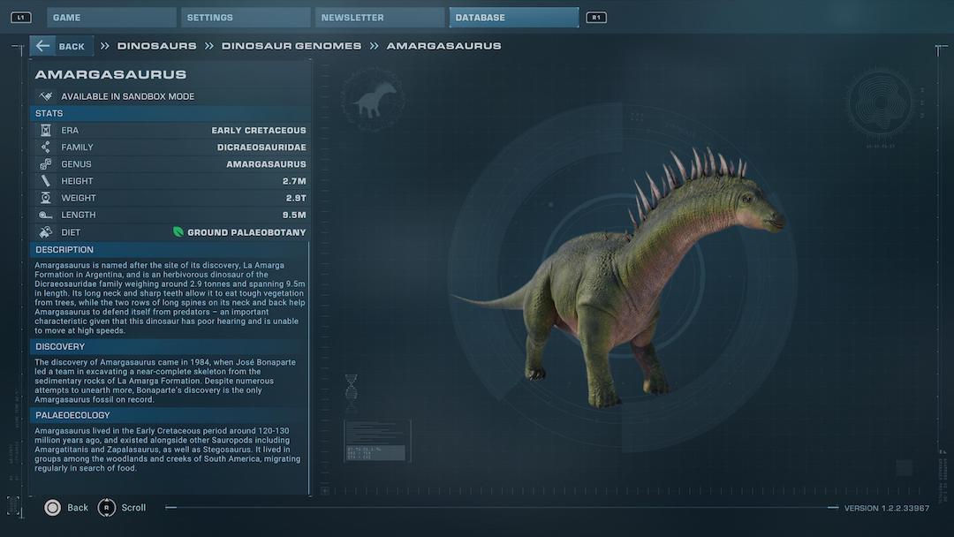
Task: Click the fingerprint-style circular emblem
Action: pos(881,103)
